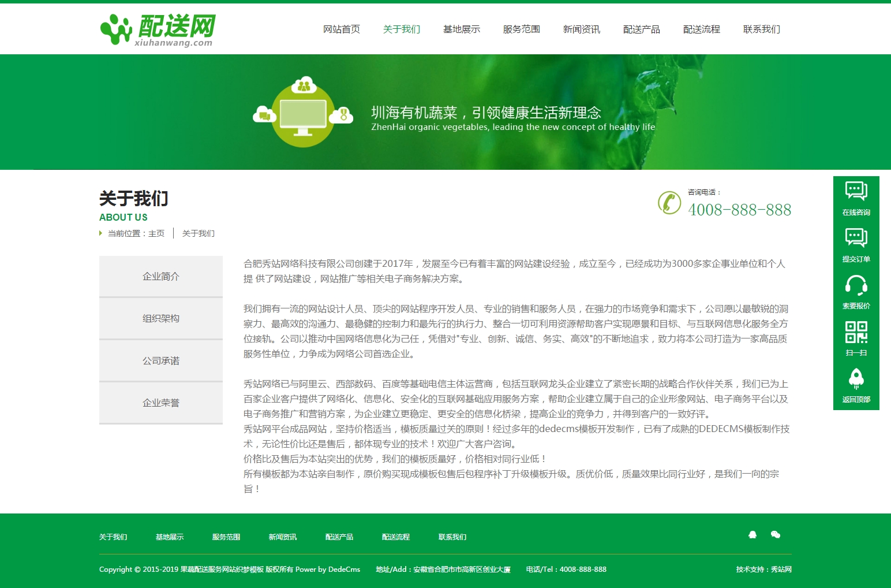Viewport: 891px width, 588px height.
Task: Open 联系我们 in the top navigation
Action: coord(762,29)
